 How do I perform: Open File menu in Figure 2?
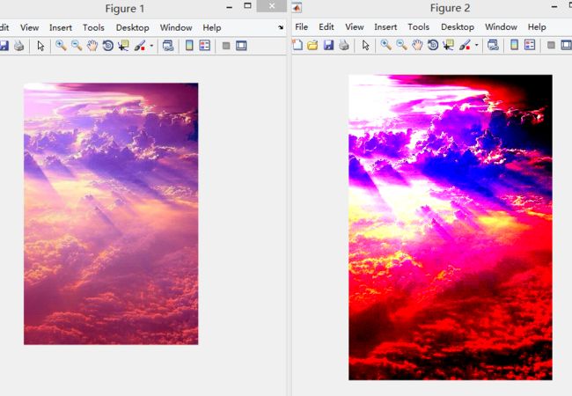pyautogui.click(x=301, y=27)
